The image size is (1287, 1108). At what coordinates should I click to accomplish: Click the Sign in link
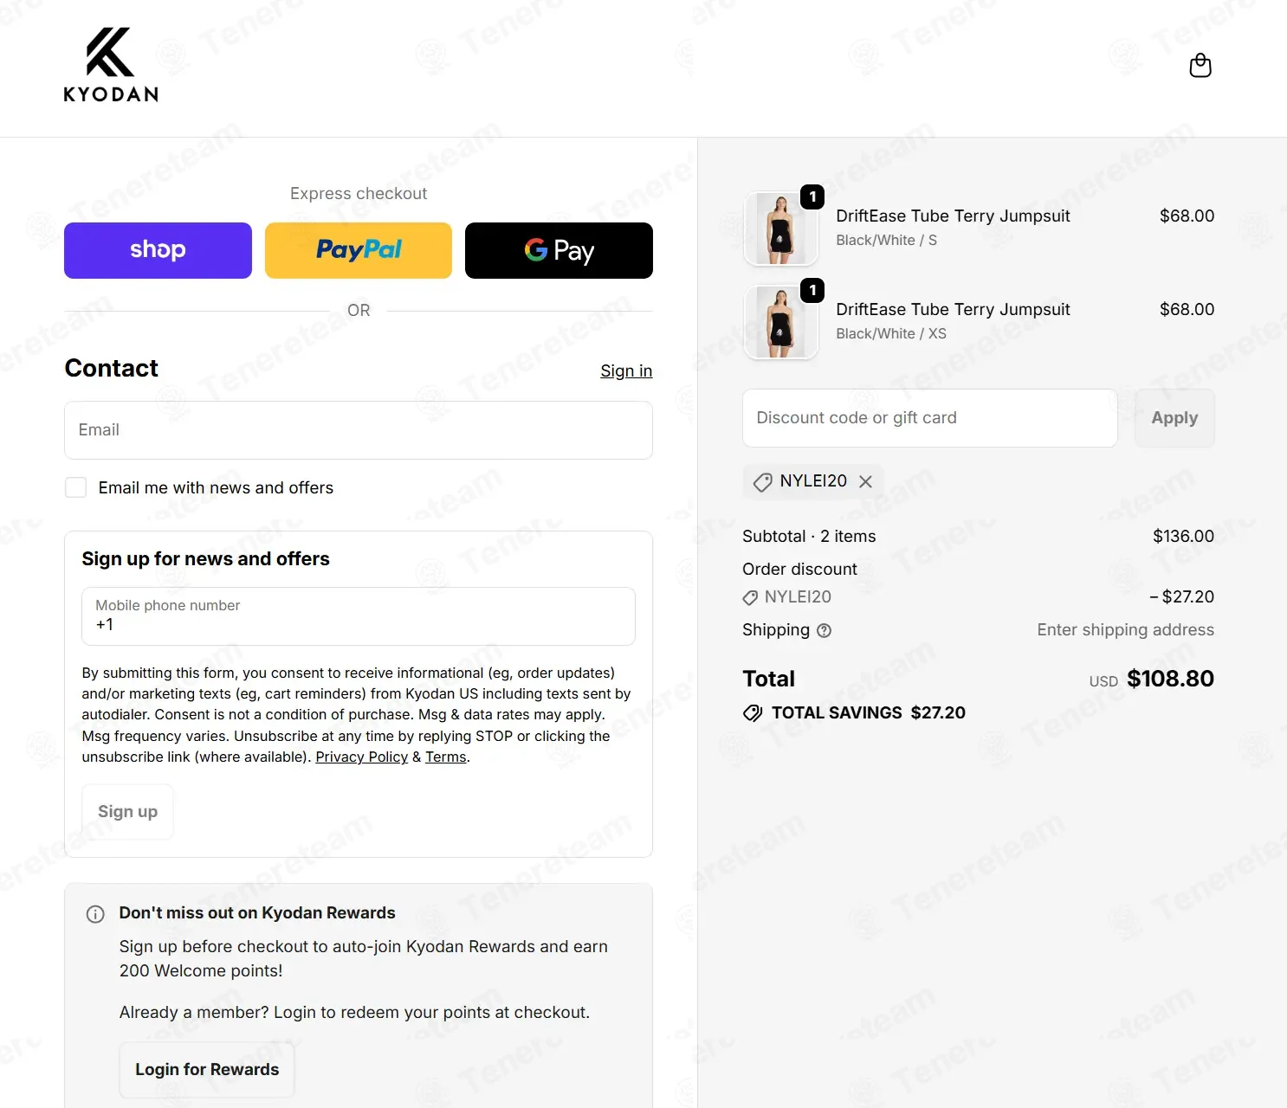626,370
